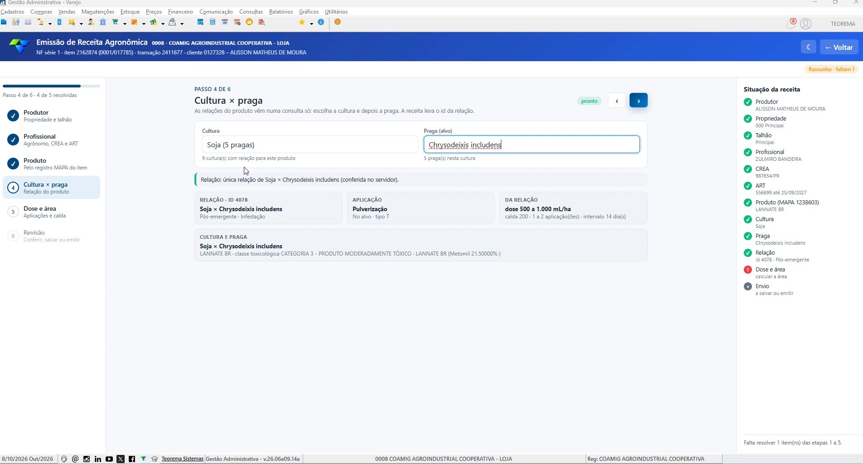Expand dropdown arrow next to cash register icon
Screen dimensions: 863x464
pyautogui.click(x=182, y=24)
